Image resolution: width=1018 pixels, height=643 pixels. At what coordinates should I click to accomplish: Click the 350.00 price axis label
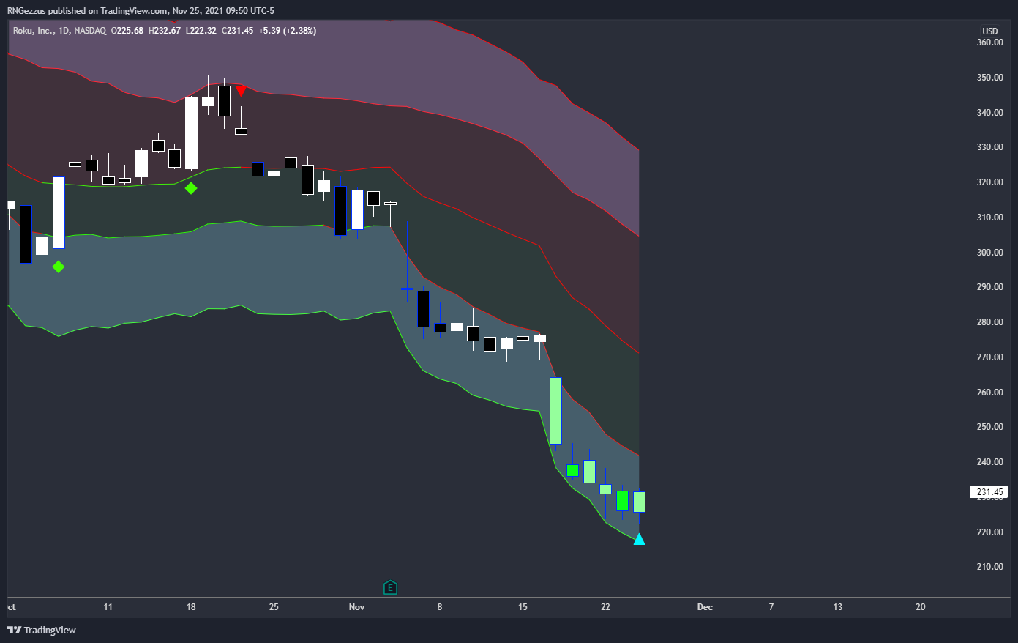tap(989, 78)
